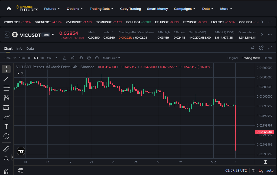Select the 1s time interval

pos(15,58)
